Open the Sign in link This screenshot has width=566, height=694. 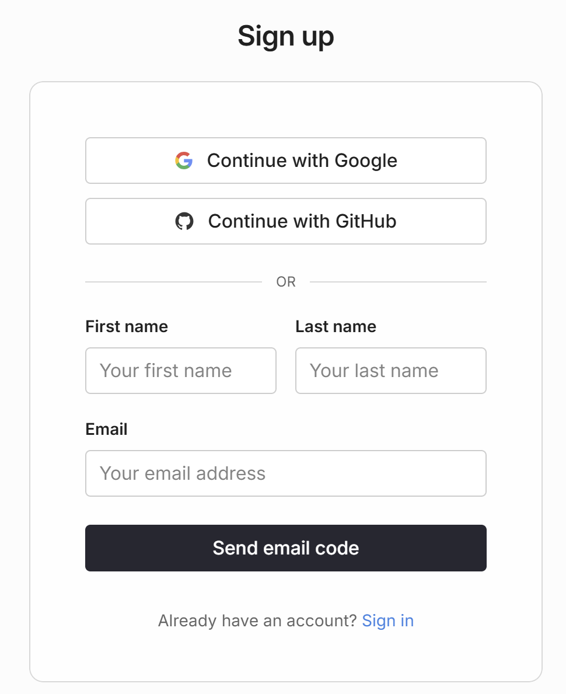(387, 620)
